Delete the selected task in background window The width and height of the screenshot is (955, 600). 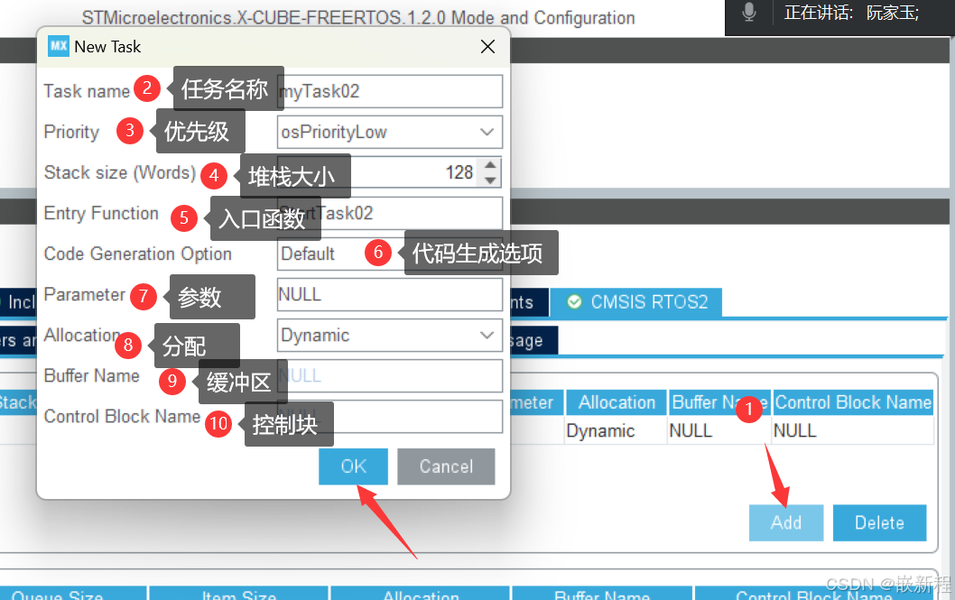[879, 522]
